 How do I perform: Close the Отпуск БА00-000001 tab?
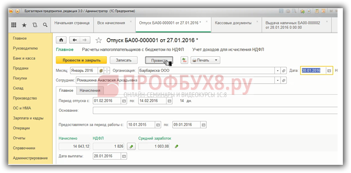tap(207, 22)
